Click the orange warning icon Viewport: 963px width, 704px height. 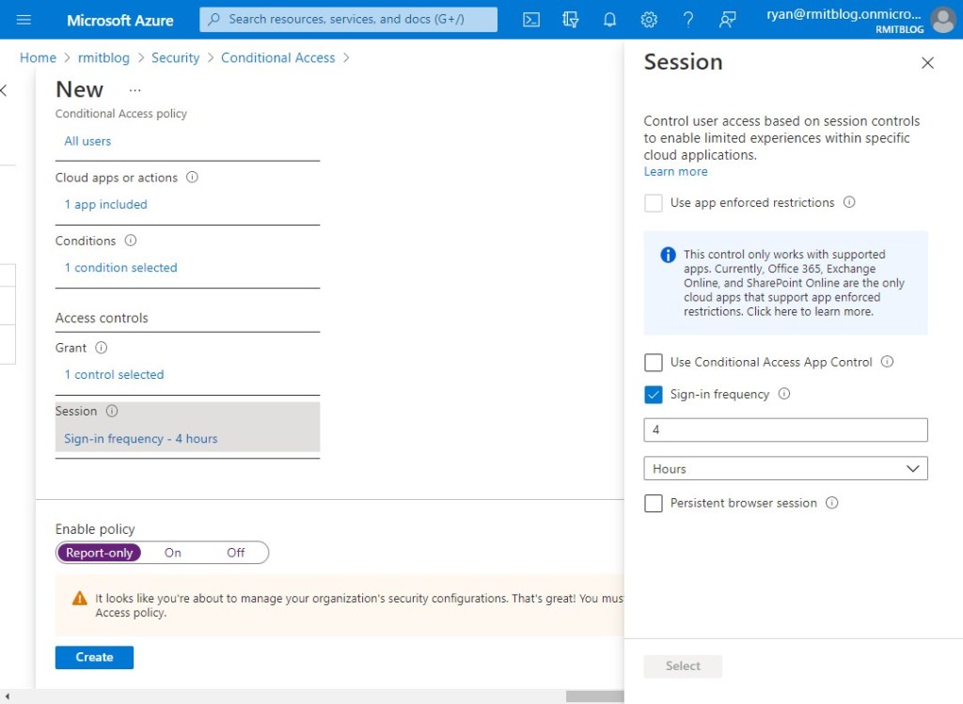pos(80,599)
